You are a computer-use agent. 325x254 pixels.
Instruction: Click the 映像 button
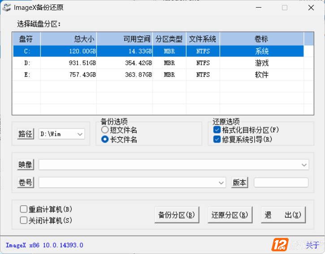pyautogui.click(x=26, y=165)
